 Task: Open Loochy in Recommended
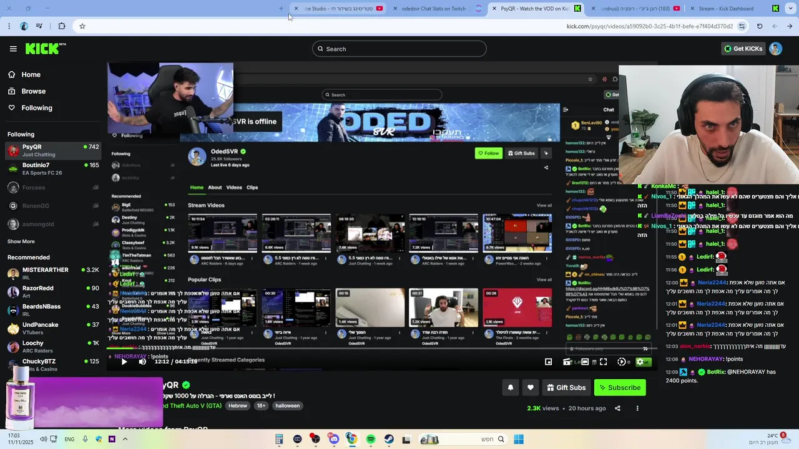click(53, 346)
